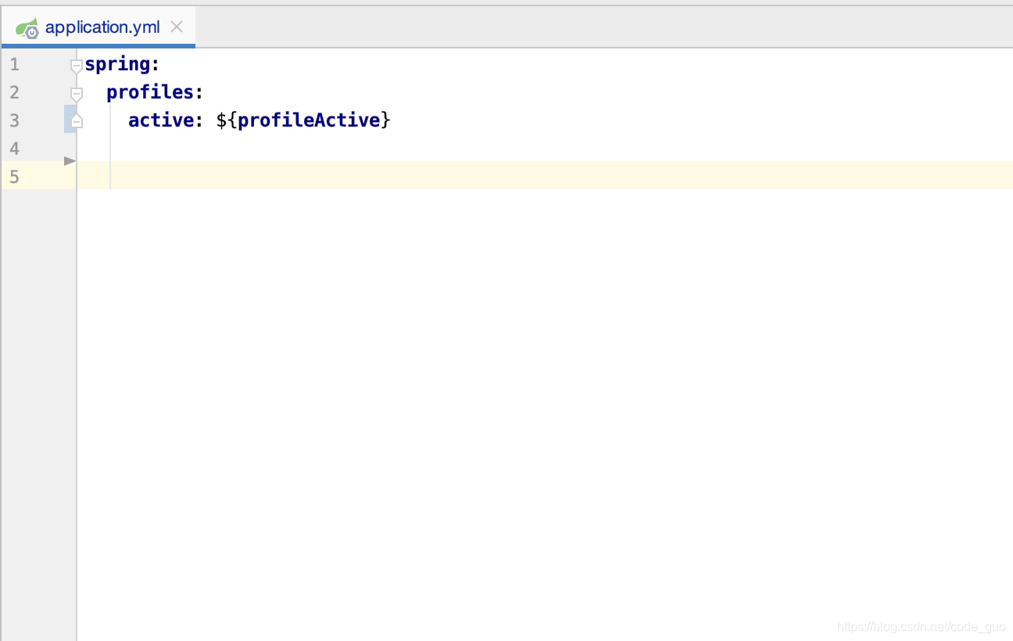Collapse the spring block fold marker

[x=77, y=66]
